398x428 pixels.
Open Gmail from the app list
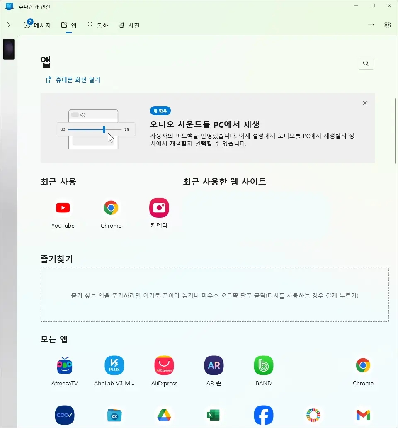(x=363, y=415)
